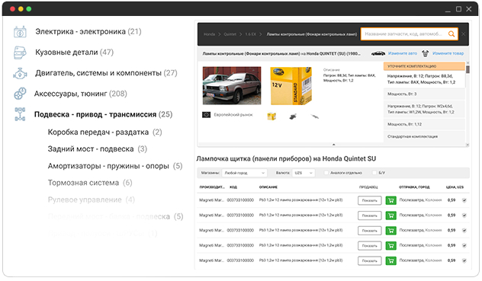Add the third table row to cart
The image size is (482, 281).
390,231
